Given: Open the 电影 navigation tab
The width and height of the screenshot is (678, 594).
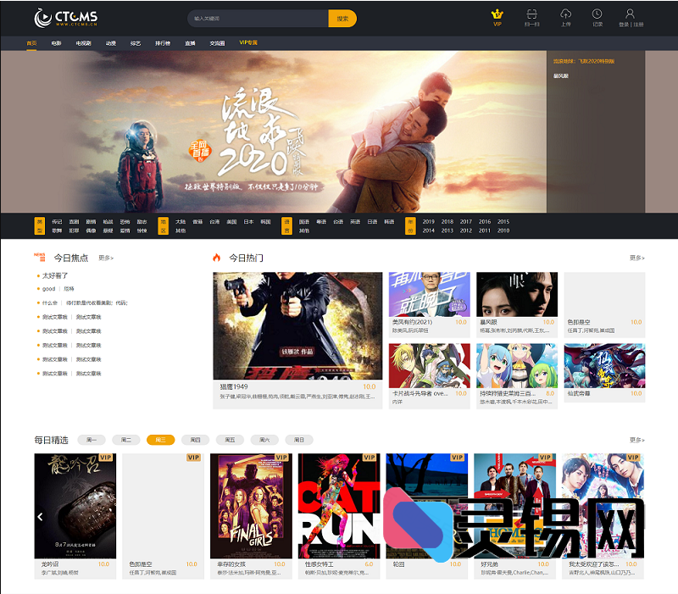Looking at the screenshot, I should coord(56,42).
